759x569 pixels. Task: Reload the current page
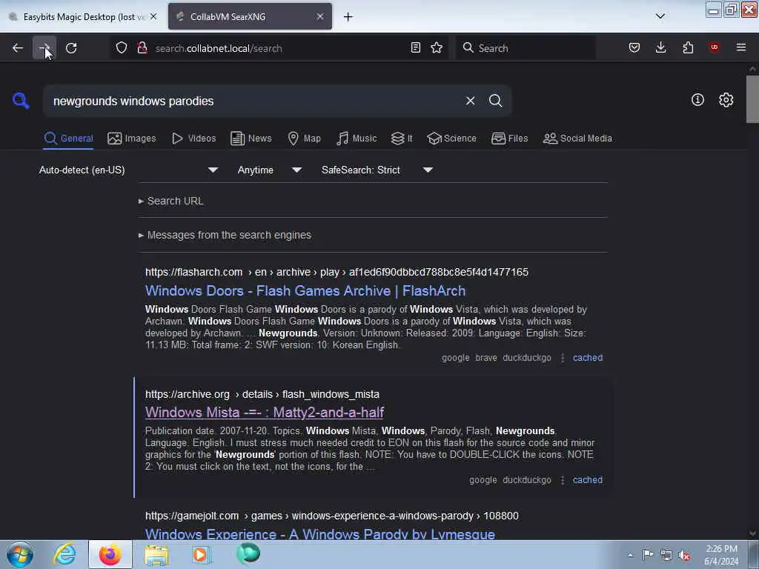(71, 48)
